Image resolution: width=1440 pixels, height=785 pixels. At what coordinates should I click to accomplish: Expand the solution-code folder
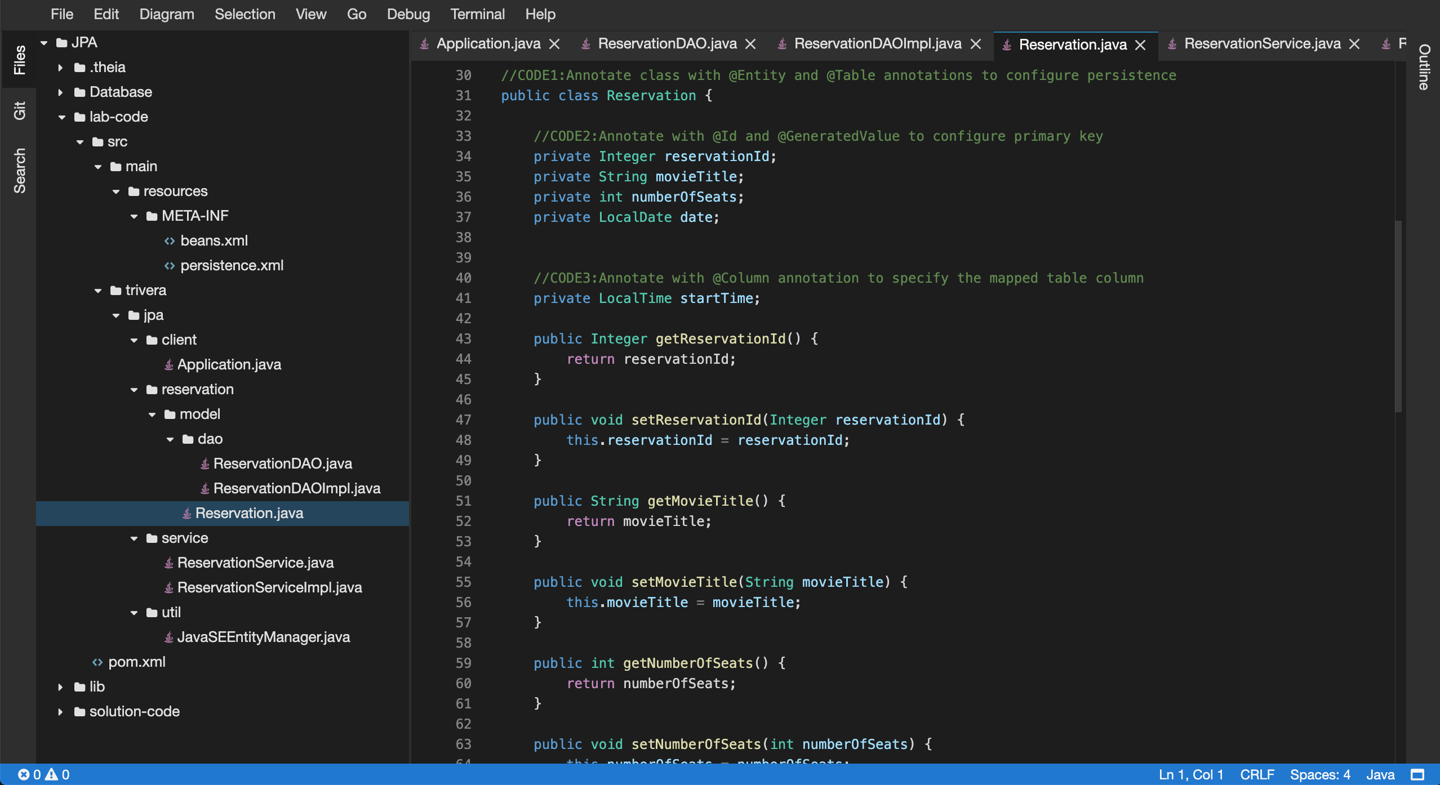61,712
